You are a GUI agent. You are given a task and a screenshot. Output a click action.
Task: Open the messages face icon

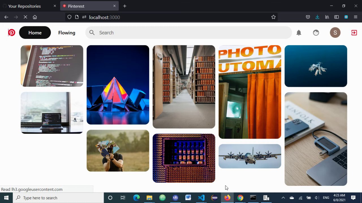tap(316, 33)
